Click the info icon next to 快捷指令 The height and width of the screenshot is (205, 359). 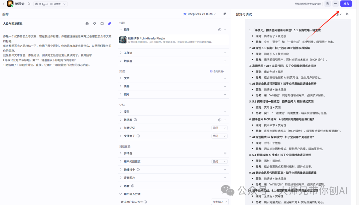tap(138, 169)
